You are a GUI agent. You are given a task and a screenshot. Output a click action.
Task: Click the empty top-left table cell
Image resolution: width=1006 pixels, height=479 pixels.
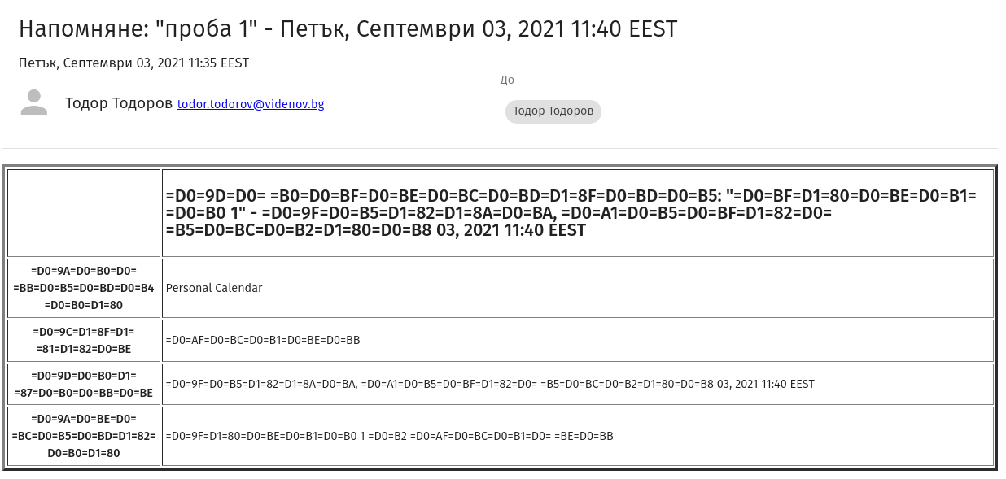point(84,213)
